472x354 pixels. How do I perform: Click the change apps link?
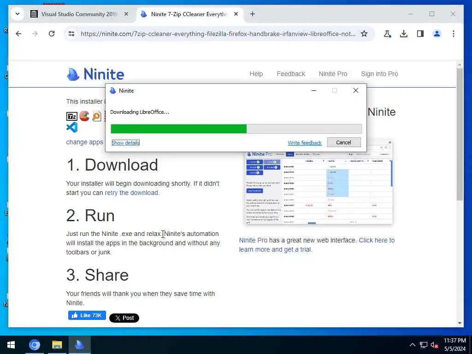(x=85, y=142)
